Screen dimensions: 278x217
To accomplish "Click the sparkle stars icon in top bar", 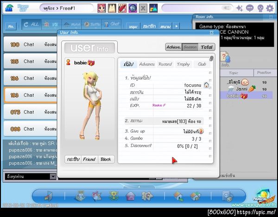I will click(240, 8).
